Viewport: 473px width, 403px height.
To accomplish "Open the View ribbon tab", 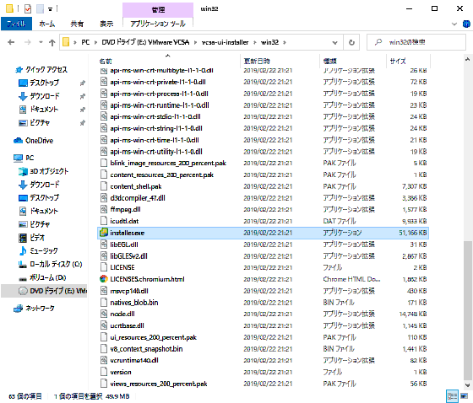I will point(106,24).
